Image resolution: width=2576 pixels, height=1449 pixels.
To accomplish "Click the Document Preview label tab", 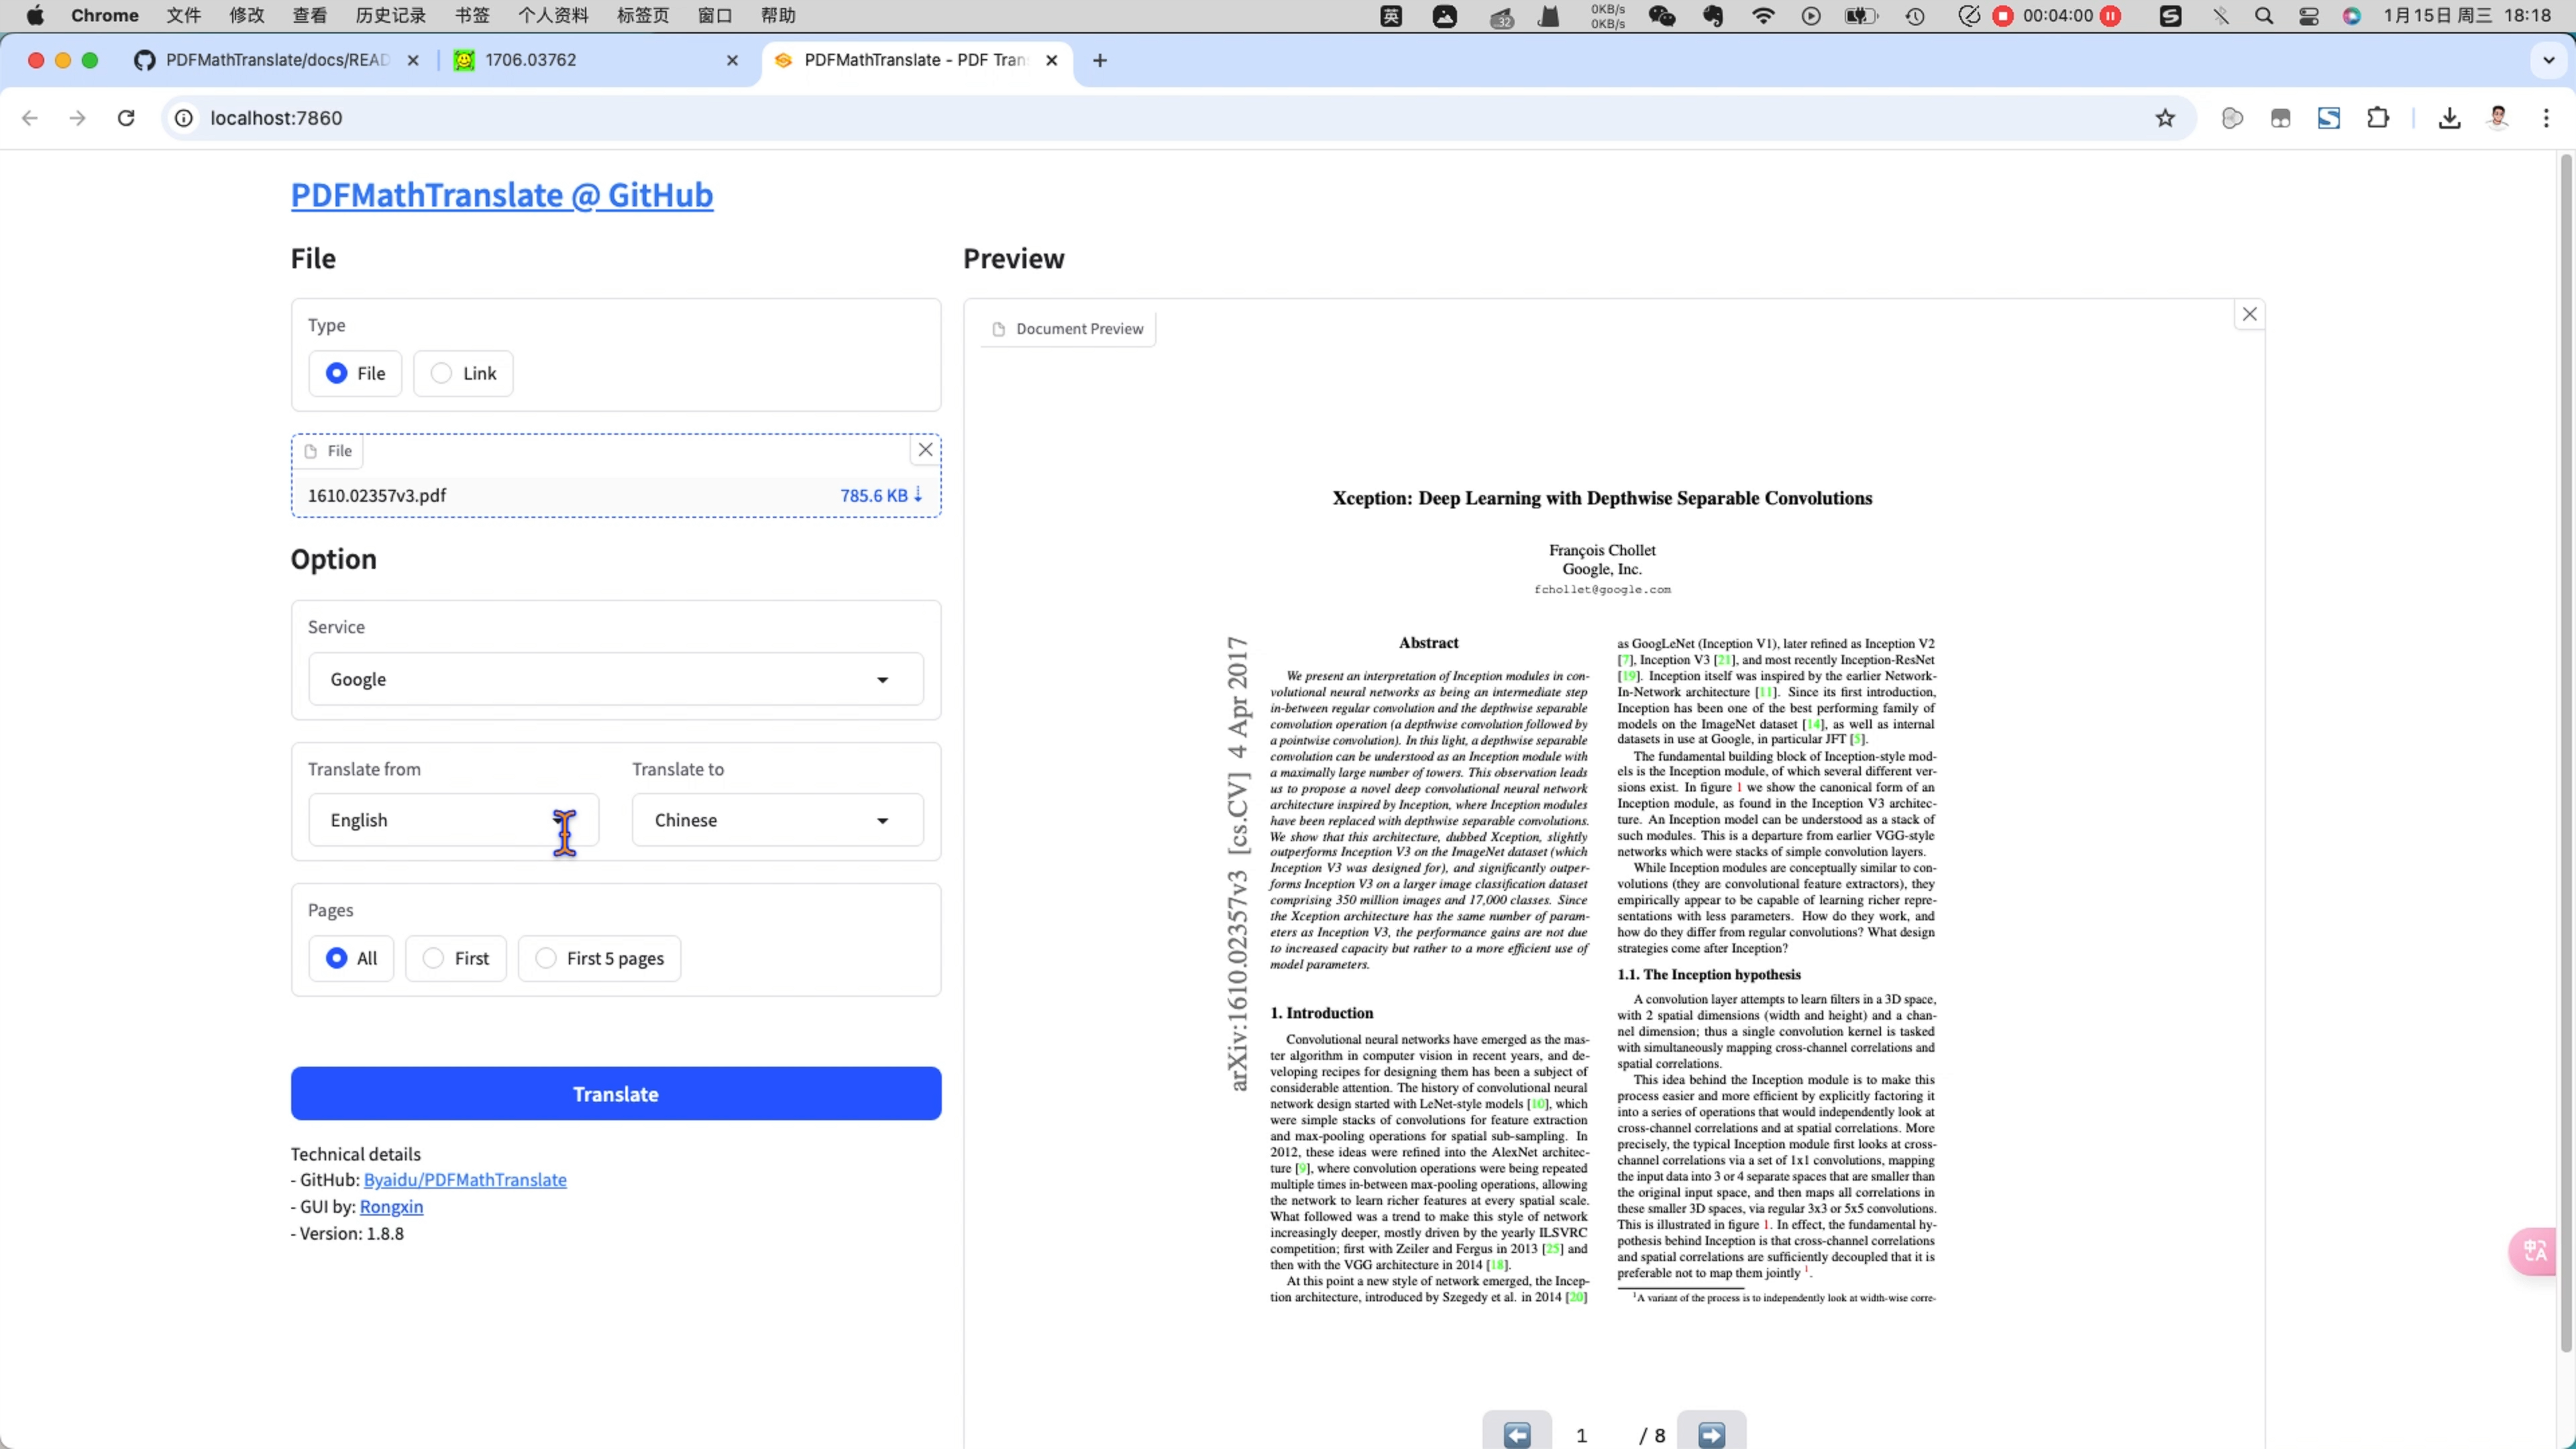I will 1068,329.
